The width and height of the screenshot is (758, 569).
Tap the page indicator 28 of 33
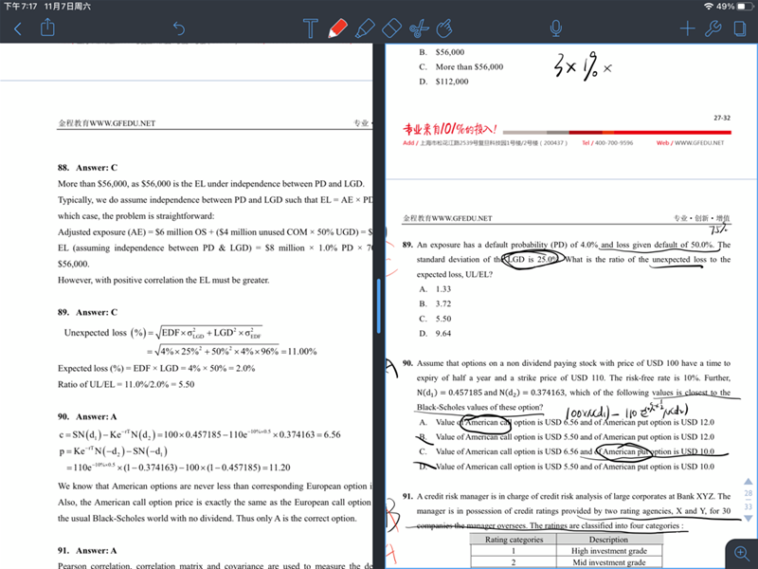click(748, 500)
